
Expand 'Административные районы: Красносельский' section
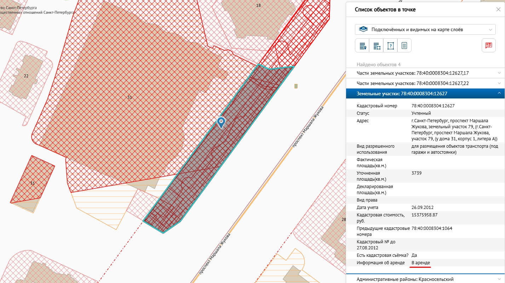point(425,279)
